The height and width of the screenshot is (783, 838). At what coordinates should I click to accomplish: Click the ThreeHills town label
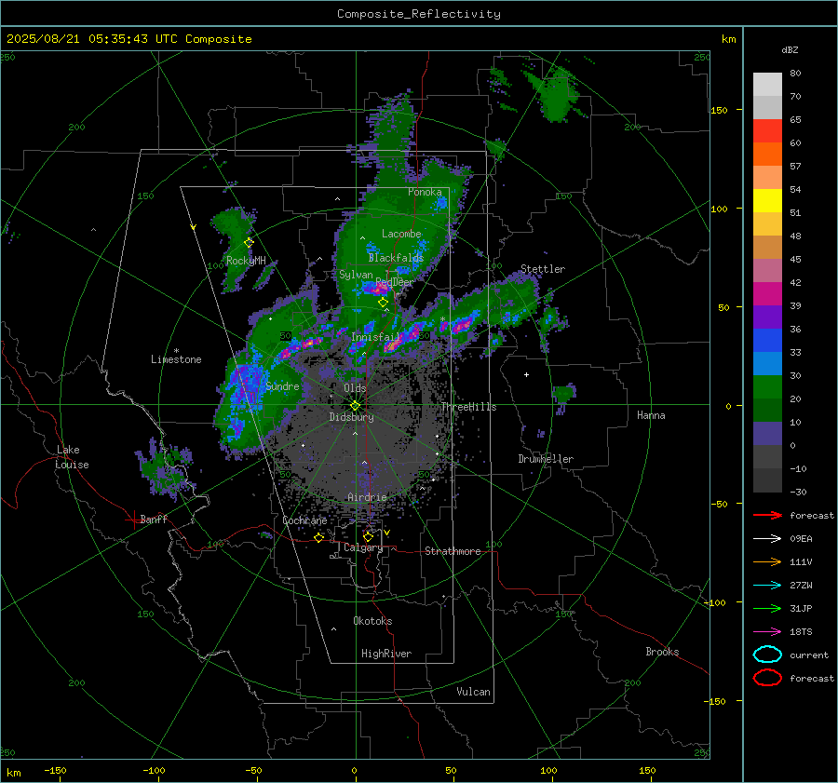pos(468,407)
